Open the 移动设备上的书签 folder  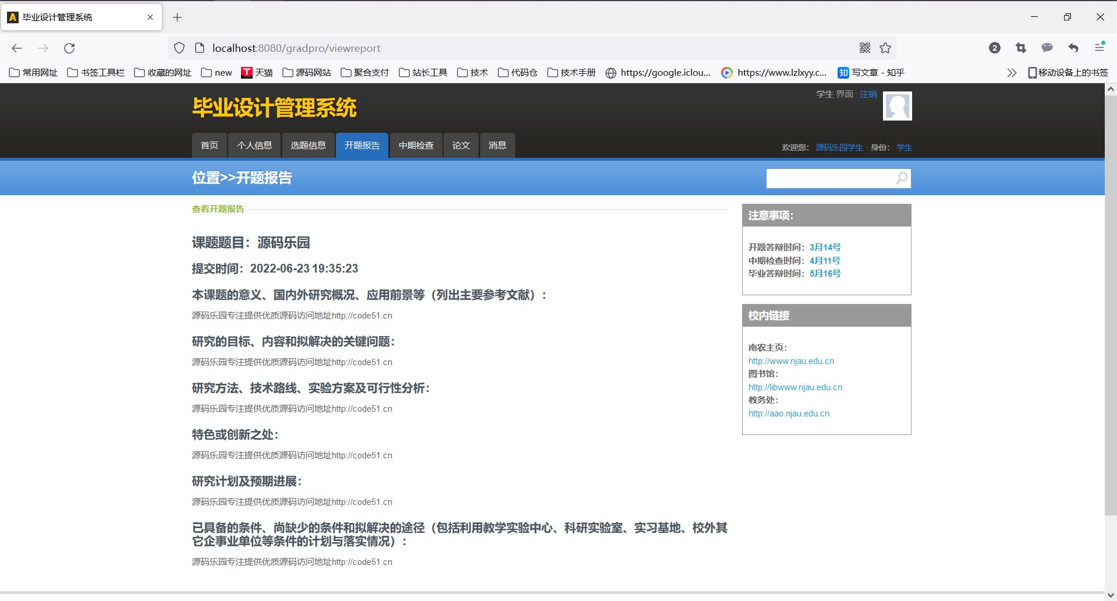(1068, 73)
